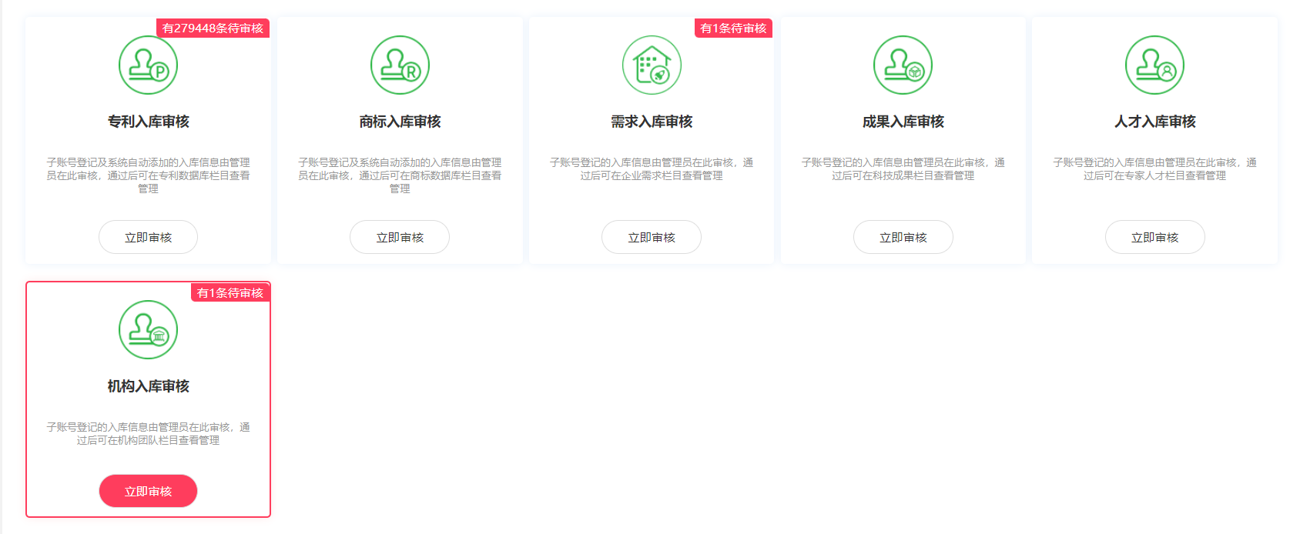The image size is (1290, 534).
Task: Open the 专利入库审核 title
Action: (x=148, y=122)
